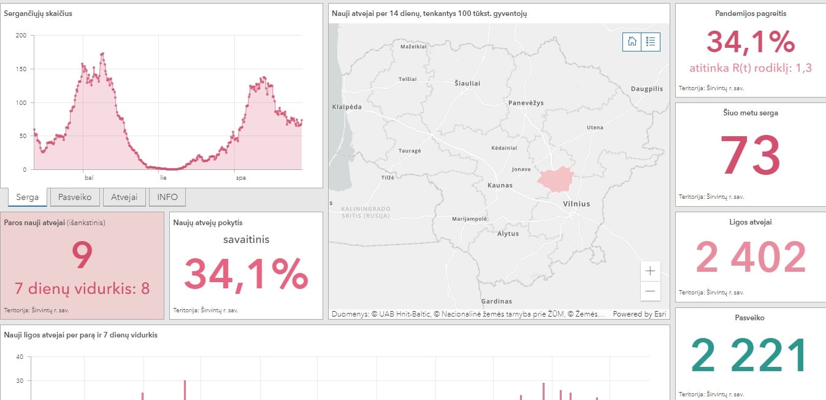Open the map legend list icon
826x400 pixels.
[x=651, y=42]
